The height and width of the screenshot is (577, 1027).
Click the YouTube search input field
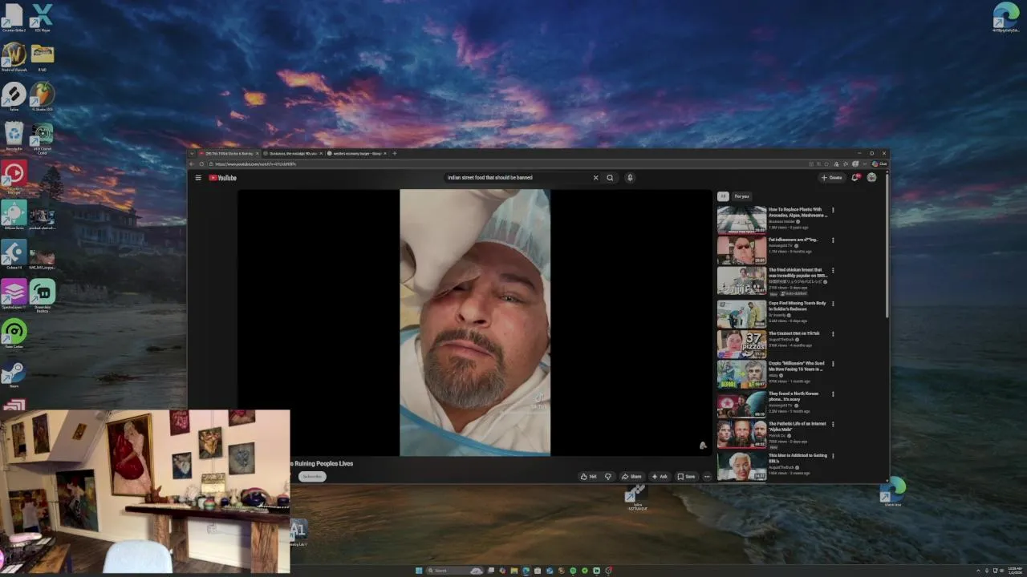(518, 178)
